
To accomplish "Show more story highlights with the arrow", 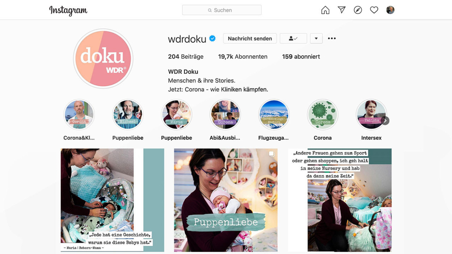I will (x=385, y=120).
